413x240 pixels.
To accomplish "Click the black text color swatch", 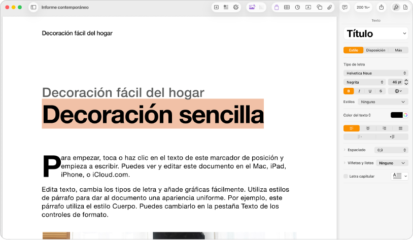I will tap(397, 115).
